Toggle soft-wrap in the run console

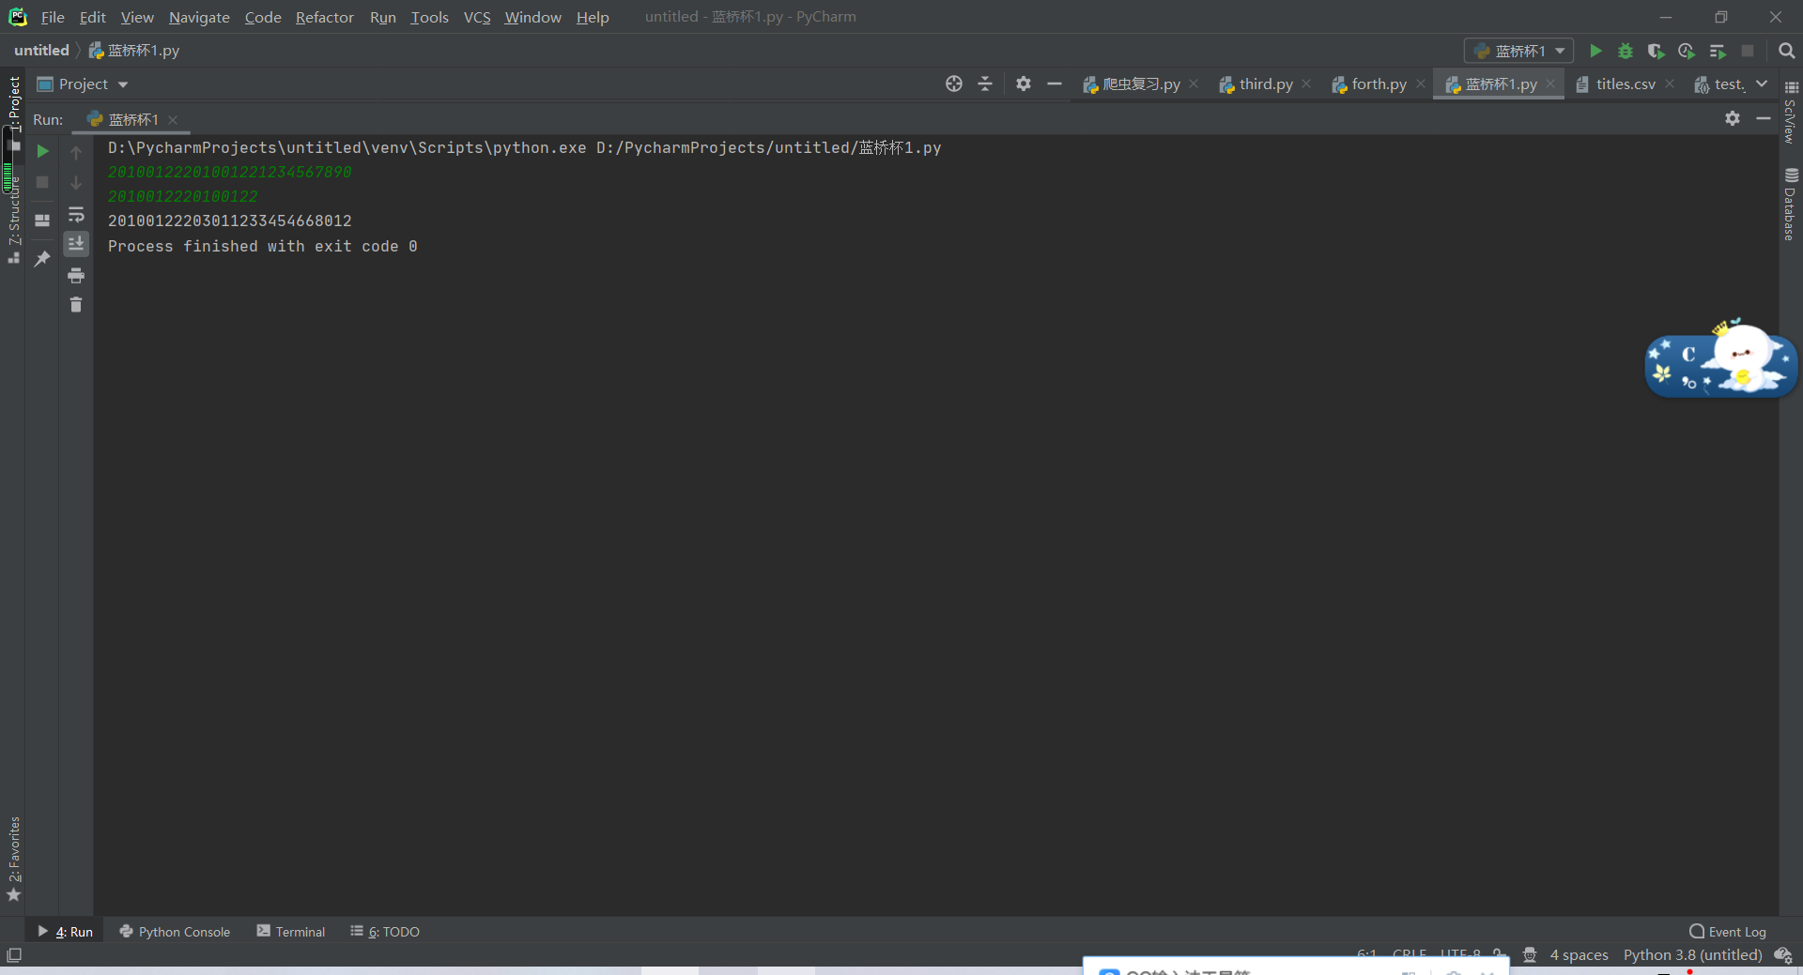coord(76,215)
